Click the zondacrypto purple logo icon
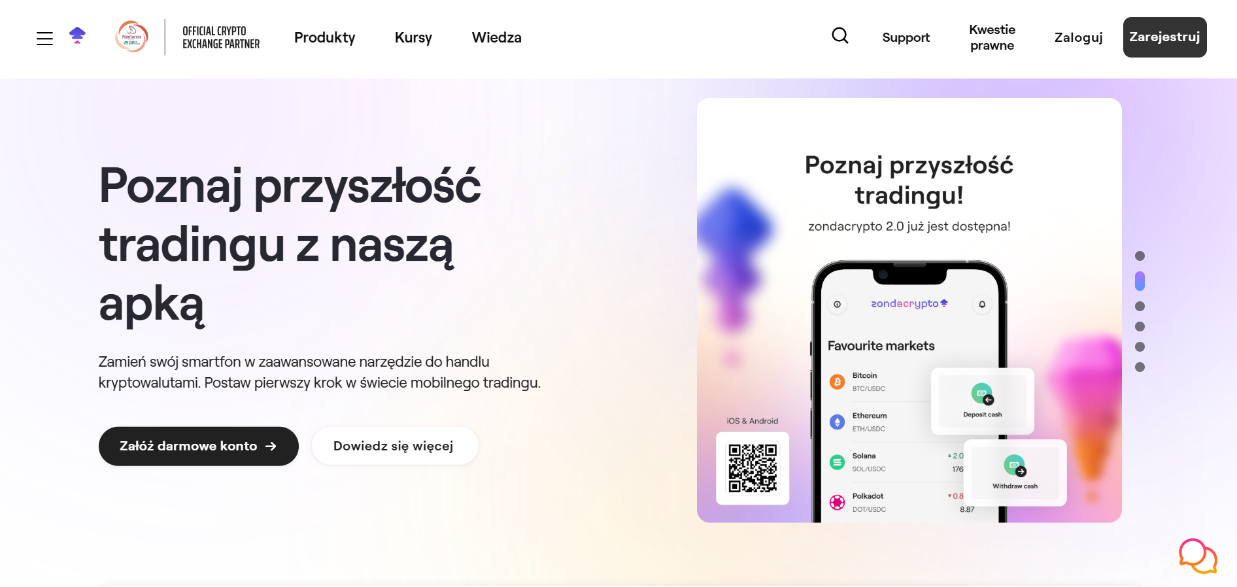Viewport: 1237px width, 587px height. click(77, 35)
